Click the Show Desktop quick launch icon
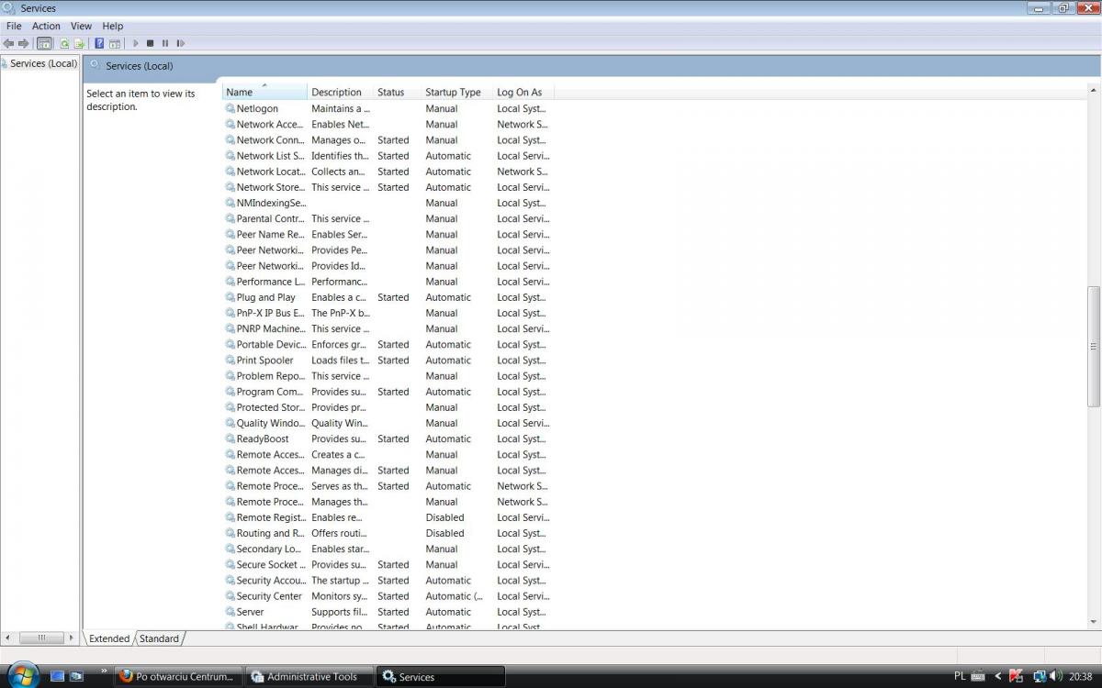The image size is (1102, 688). click(x=58, y=676)
